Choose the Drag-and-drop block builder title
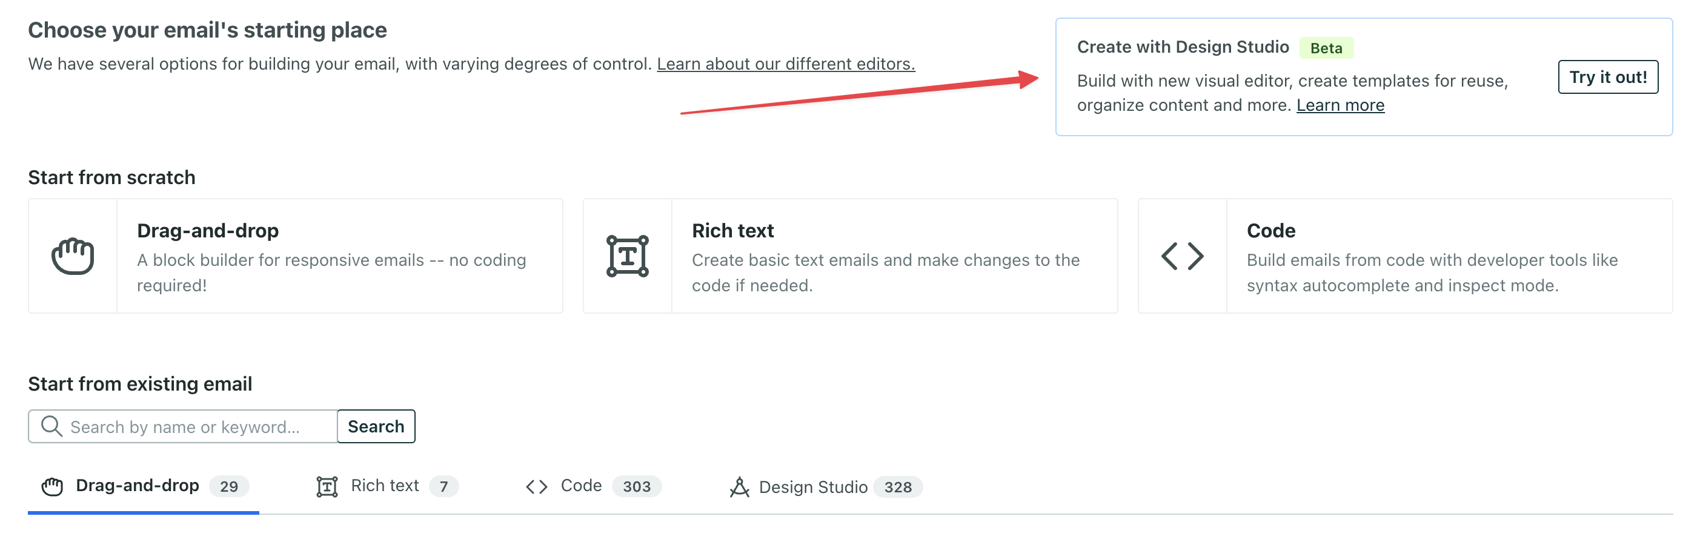 coord(208,231)
